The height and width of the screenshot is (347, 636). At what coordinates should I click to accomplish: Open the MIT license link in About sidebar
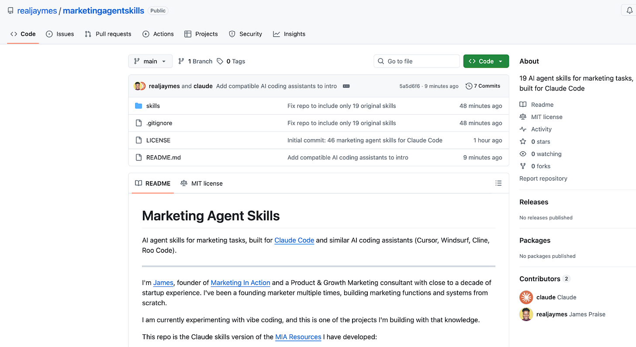pos(541,117)
